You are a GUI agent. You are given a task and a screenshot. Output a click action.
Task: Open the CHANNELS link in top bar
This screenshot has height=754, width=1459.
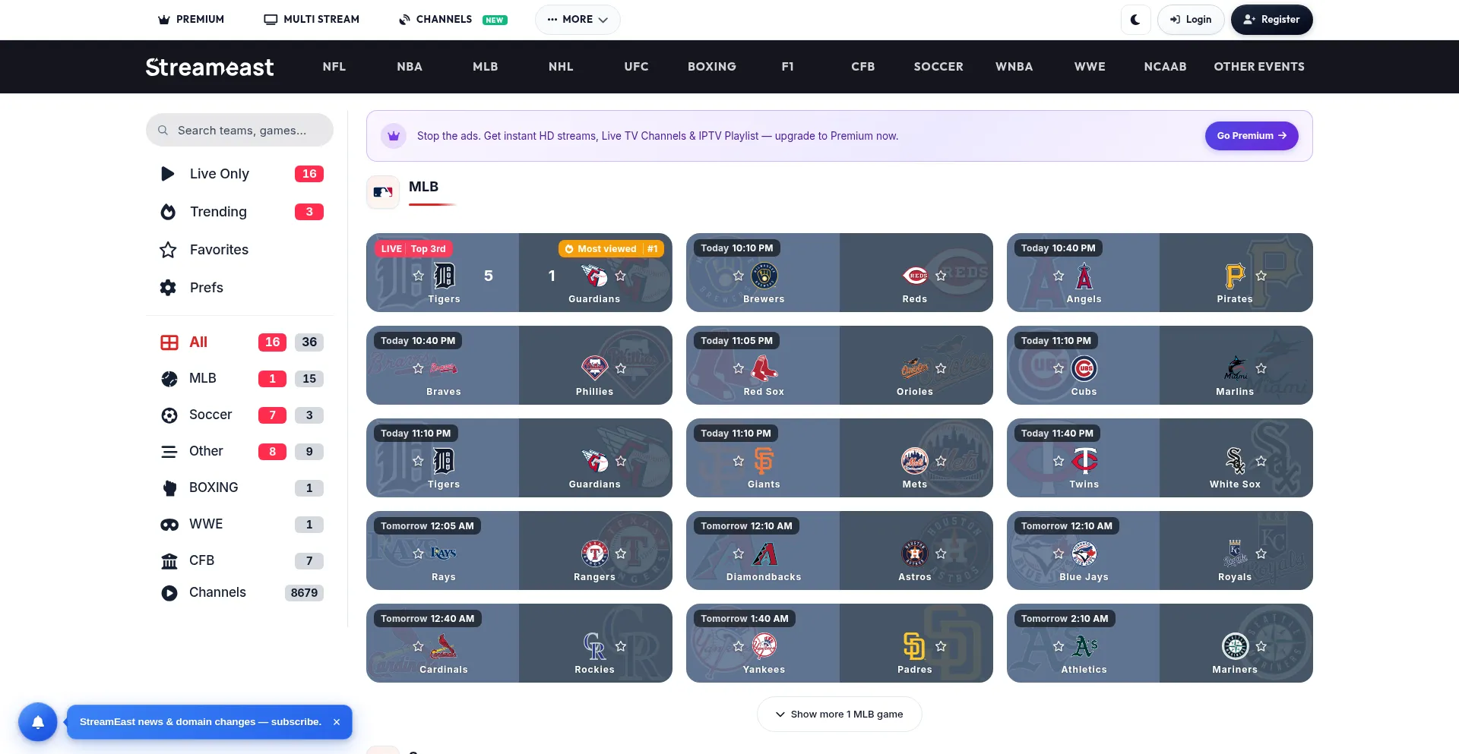click(x=453, y=20)
